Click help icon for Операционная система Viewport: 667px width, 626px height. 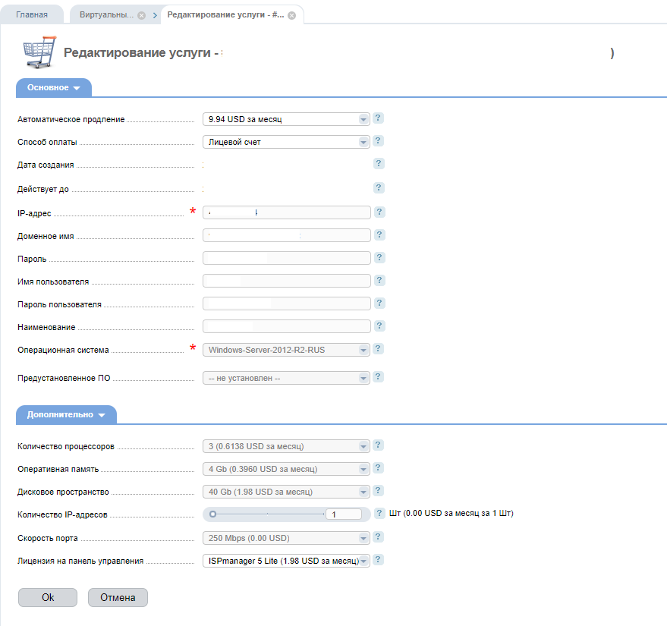378,349
